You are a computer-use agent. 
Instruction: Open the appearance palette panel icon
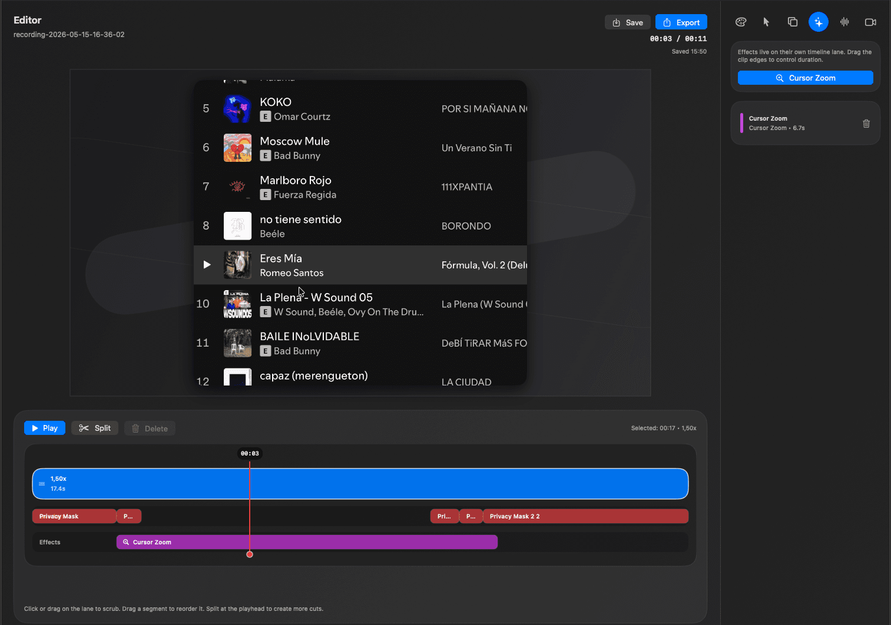pyautogui.click(x=741, y=22)
